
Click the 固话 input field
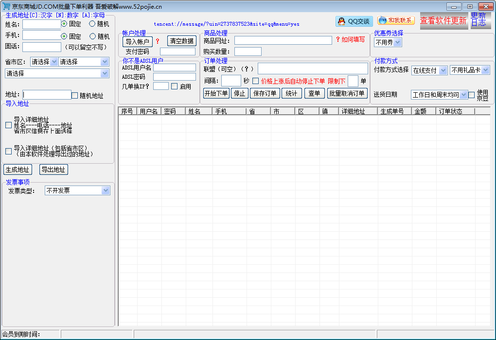[42, 47]
